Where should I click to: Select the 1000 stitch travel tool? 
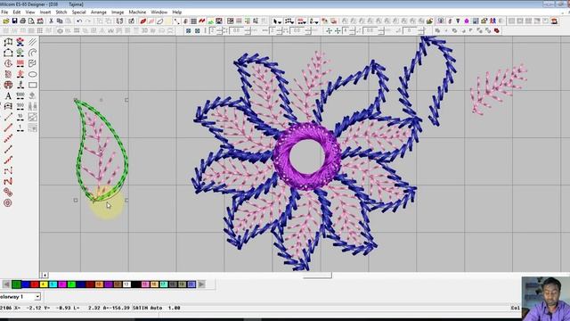(x=20, y=95)
